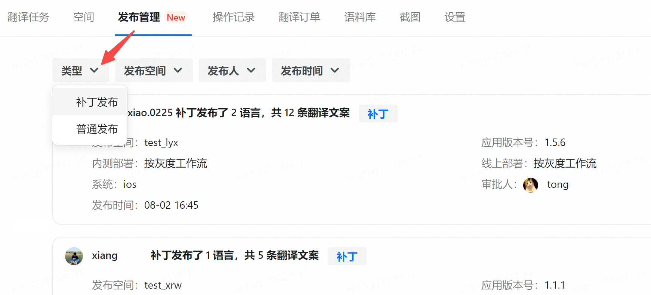
Task: Go to the 操作记录 tab
Action: click(233, 17)
